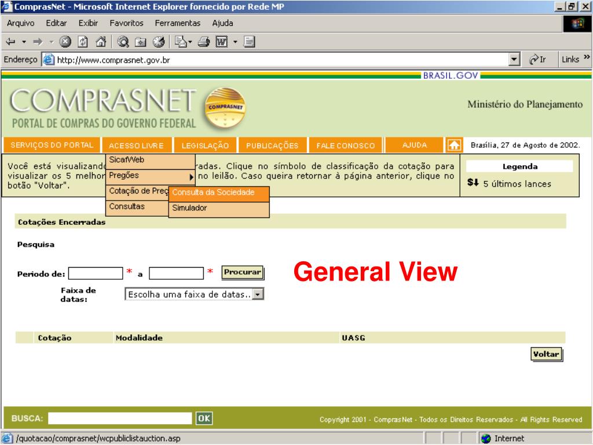The height and width of the screenshot is (445, 593).
Task: Stop page loading with Stop icon
Action: 65,41
